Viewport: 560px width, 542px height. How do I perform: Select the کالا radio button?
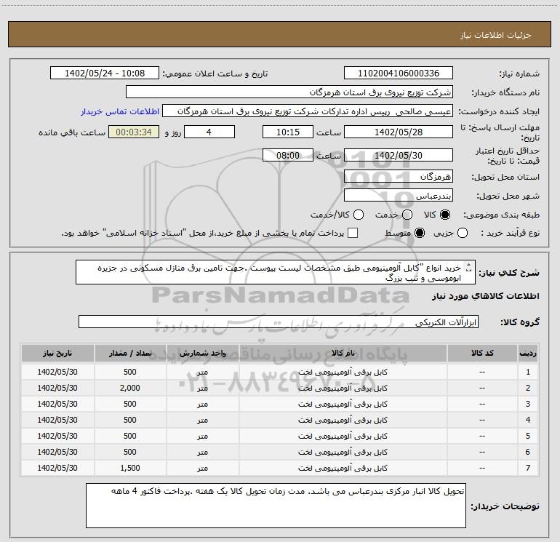coord(445,215)
